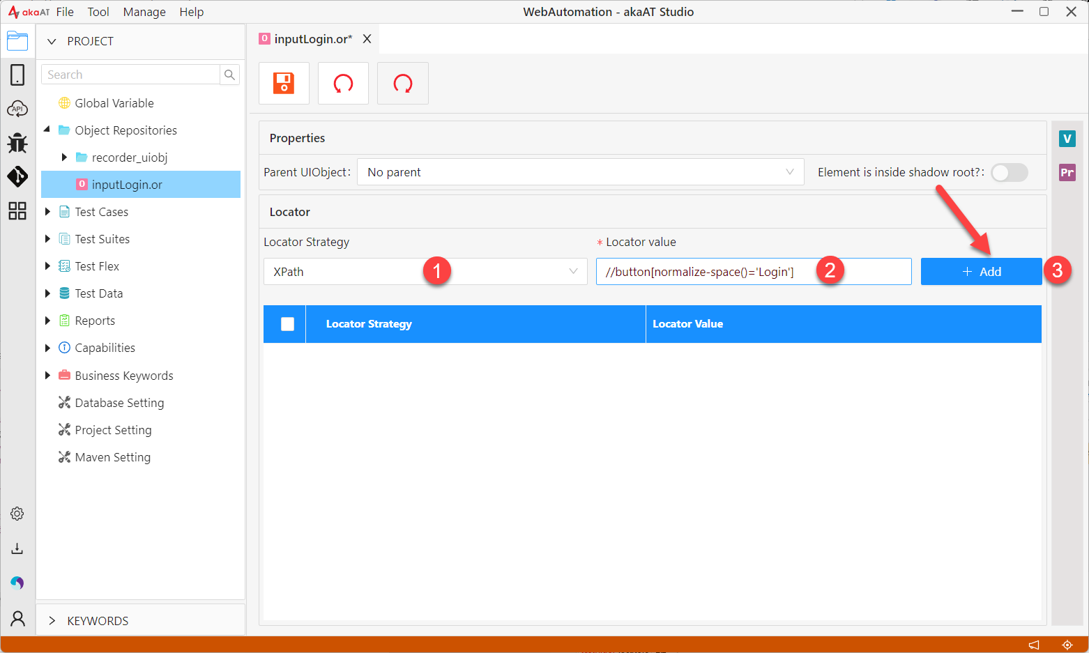Select the Reports label

95,321
